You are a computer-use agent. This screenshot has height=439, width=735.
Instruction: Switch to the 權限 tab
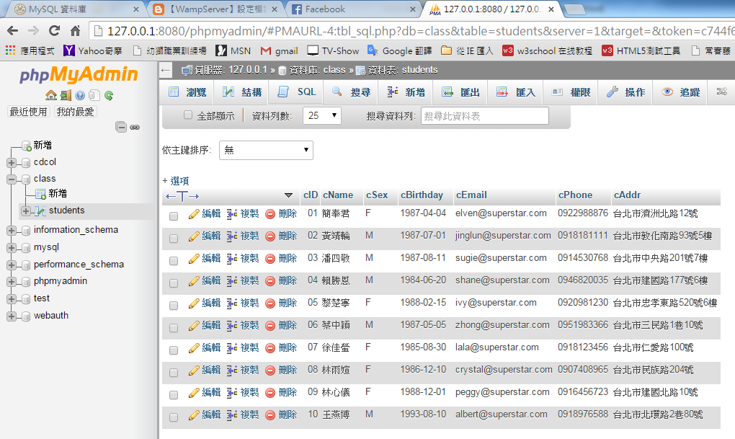pyautogui.click(x=571, y=92)
